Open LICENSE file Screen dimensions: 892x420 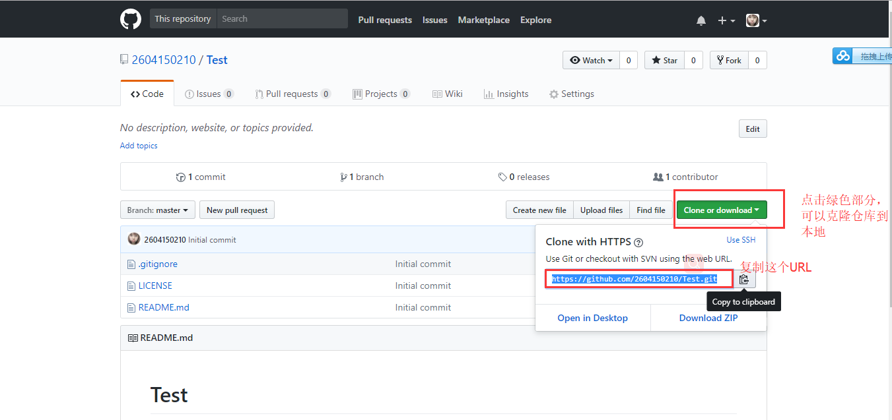(x=155, y=285)
